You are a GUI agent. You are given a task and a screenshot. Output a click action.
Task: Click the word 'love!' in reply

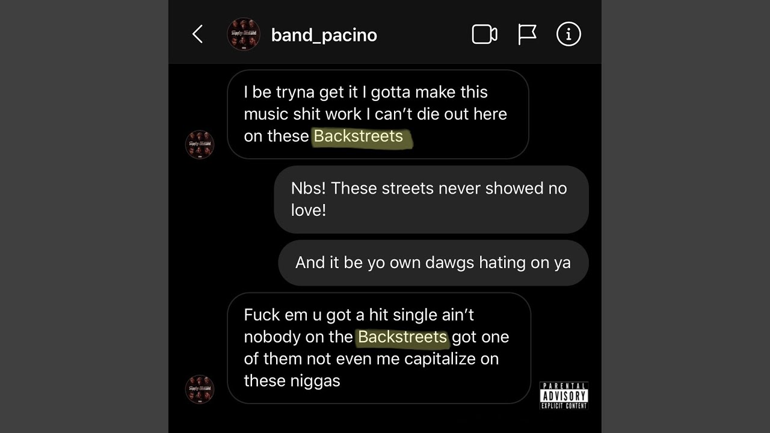[309, 210]
